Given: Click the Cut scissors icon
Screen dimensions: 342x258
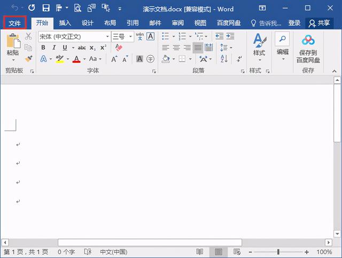Looking at the screenshot, I should pyautogui.click(x=28, y=37).
